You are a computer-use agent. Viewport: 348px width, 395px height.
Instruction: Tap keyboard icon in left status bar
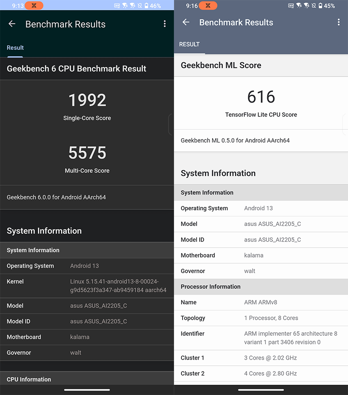(117, 5)
